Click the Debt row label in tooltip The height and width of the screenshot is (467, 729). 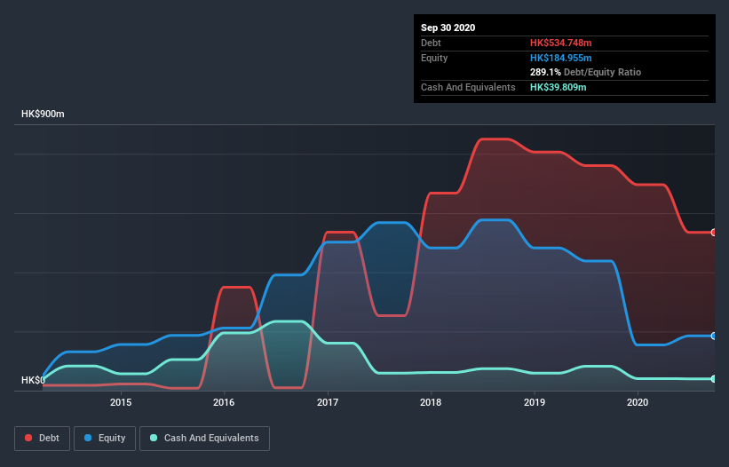click(431, 43)
